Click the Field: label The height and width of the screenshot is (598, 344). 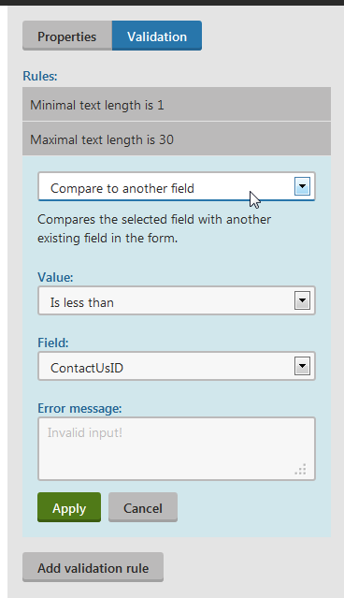(53, 343)
